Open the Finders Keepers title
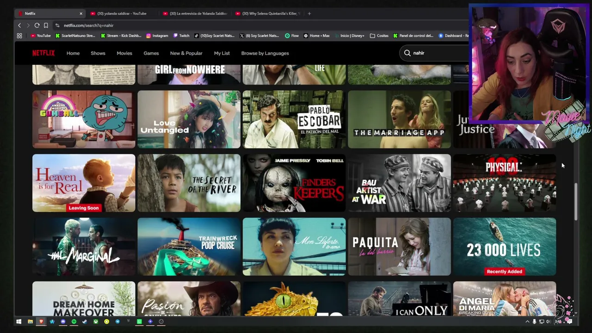 click(294, 183)
